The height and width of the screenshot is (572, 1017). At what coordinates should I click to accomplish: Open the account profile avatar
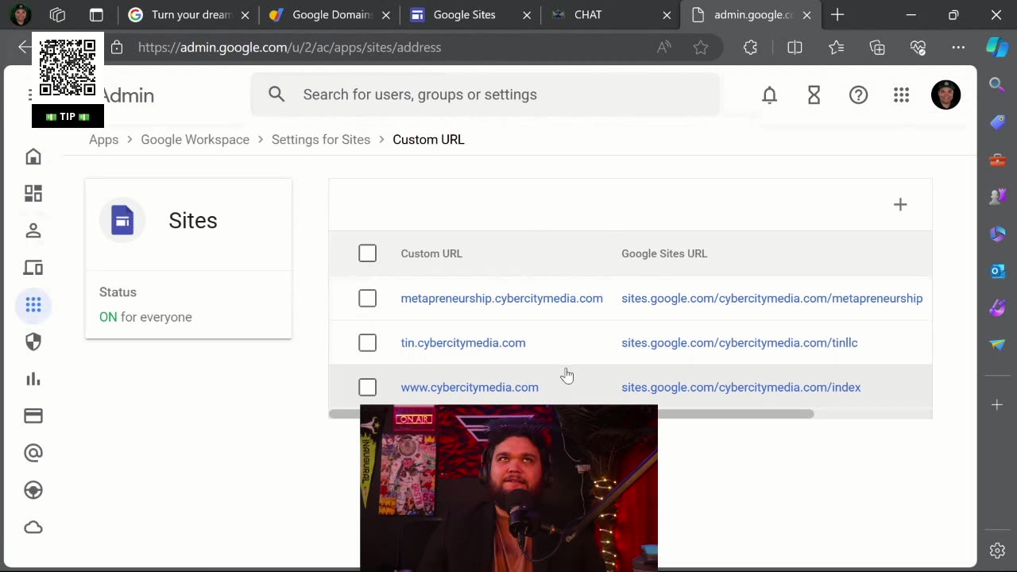pos(945,95)
